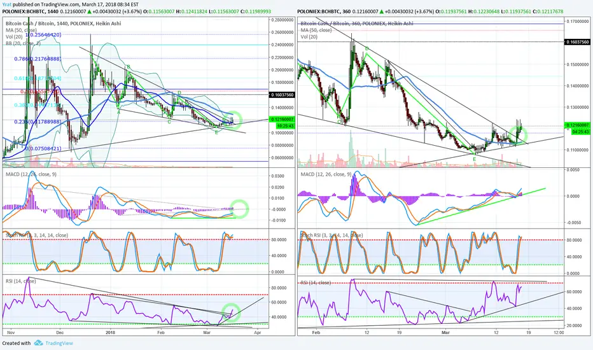This screenshot has height=350, width=593.
Task: Select the right Stoch RSI indicator label
Action: pyautogui.click(x=331, y=235)
